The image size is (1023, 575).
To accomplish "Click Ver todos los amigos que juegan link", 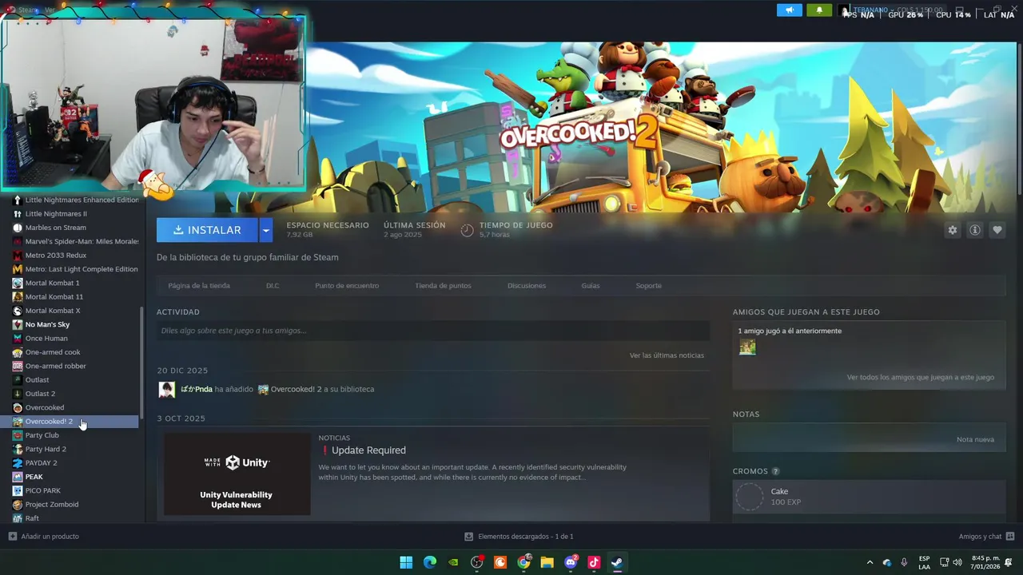I will coord(921,378).
